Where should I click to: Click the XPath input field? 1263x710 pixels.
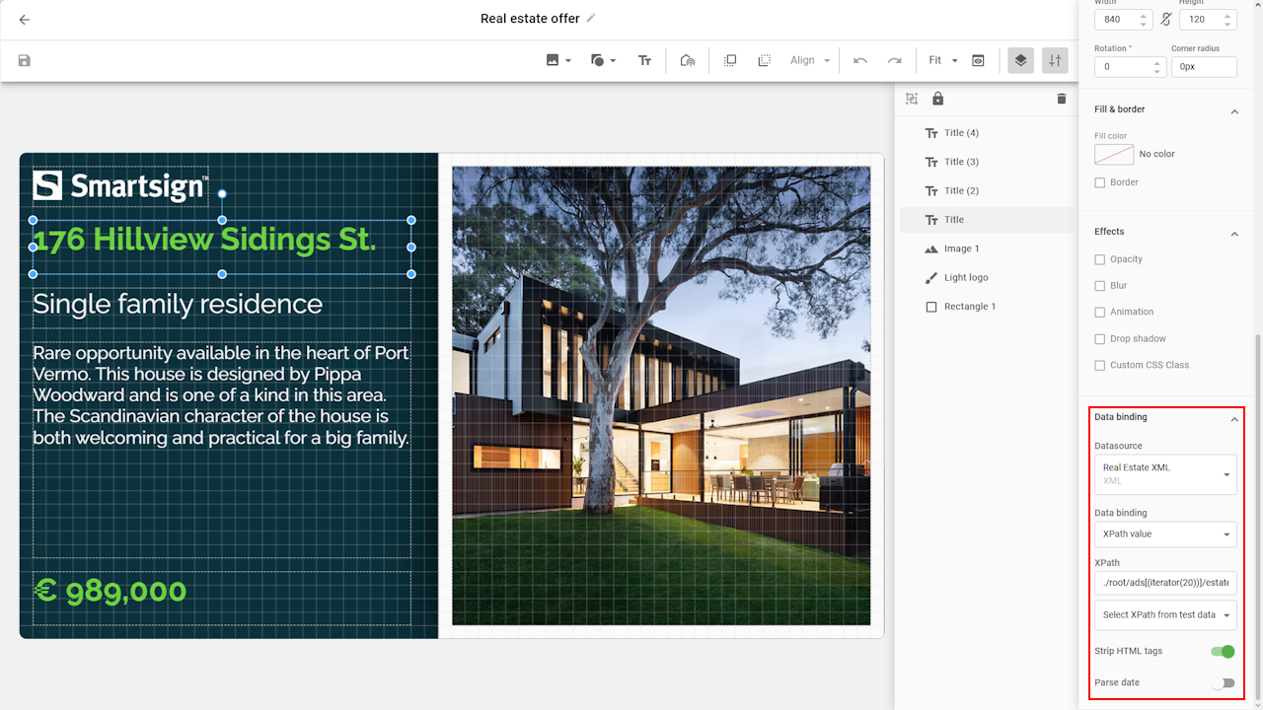pyautogui.click(x=1164, y=583)
